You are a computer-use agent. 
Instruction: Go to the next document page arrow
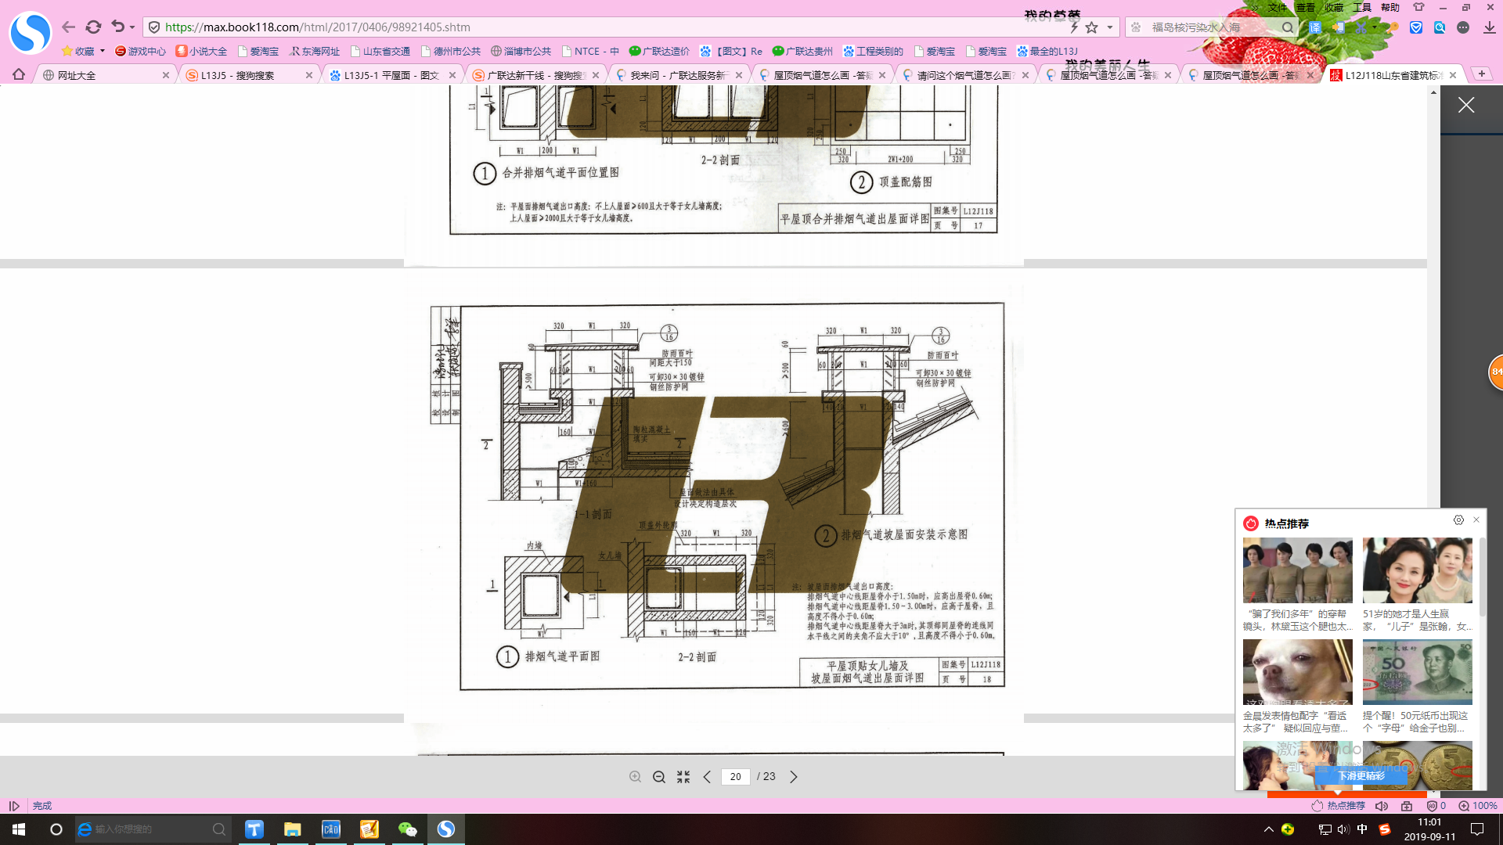coord(794,776)
